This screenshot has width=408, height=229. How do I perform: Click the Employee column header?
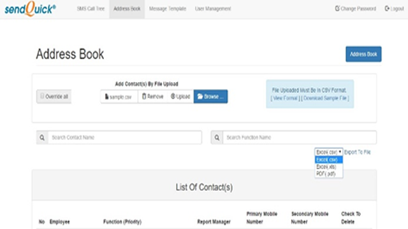pyautogui.click(x=59, y=222)
